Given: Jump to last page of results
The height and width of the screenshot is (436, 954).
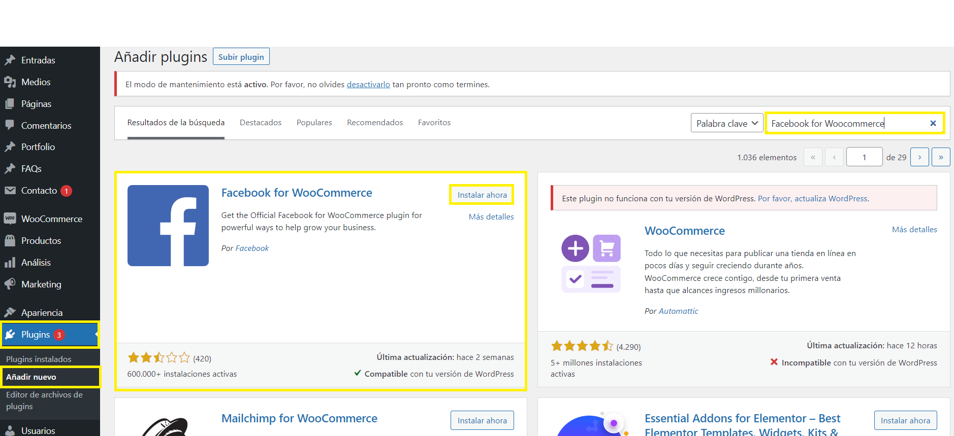Looking at the screenshot, I should (x=941, y=157).
